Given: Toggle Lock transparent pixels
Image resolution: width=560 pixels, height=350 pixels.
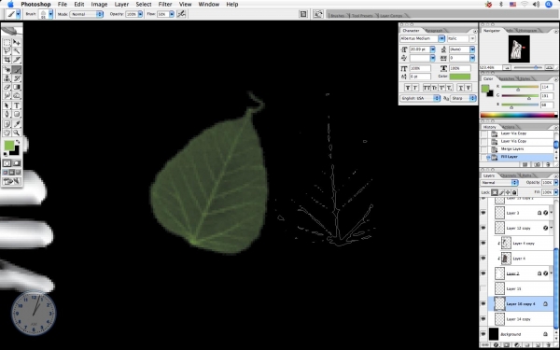Looking at the screenshot, I should (495, 192).
